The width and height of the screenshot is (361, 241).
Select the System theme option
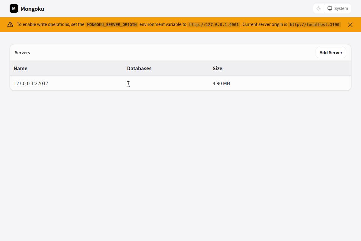(x=338, y=8)
